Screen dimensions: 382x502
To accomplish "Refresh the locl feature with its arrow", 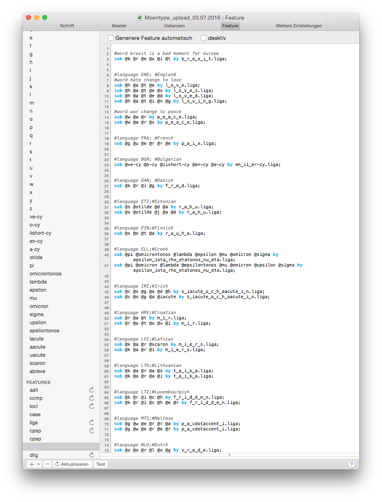I will click(92, 406).
